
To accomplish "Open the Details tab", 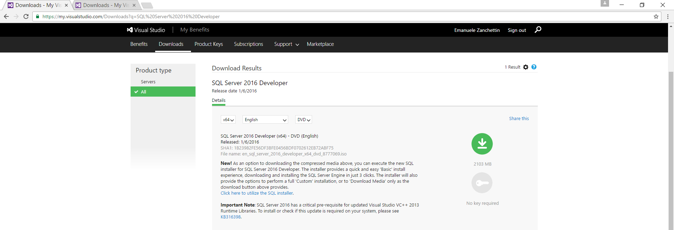I will click(x=219, y=100).
